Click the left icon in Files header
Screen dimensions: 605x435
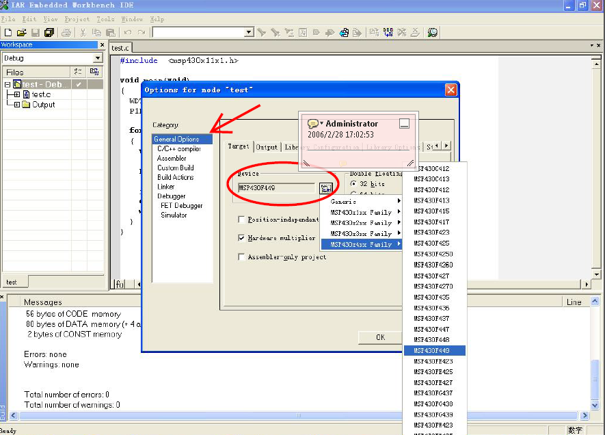point(78,72)
